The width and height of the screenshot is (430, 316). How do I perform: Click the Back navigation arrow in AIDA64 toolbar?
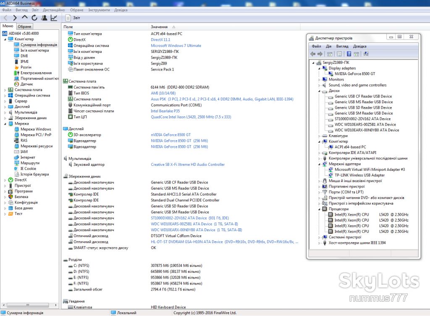5,18
